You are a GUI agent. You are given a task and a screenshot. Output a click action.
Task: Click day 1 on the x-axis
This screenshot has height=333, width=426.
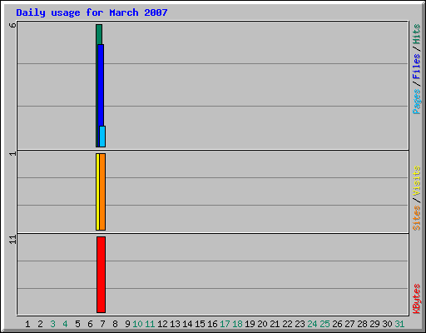27,324
